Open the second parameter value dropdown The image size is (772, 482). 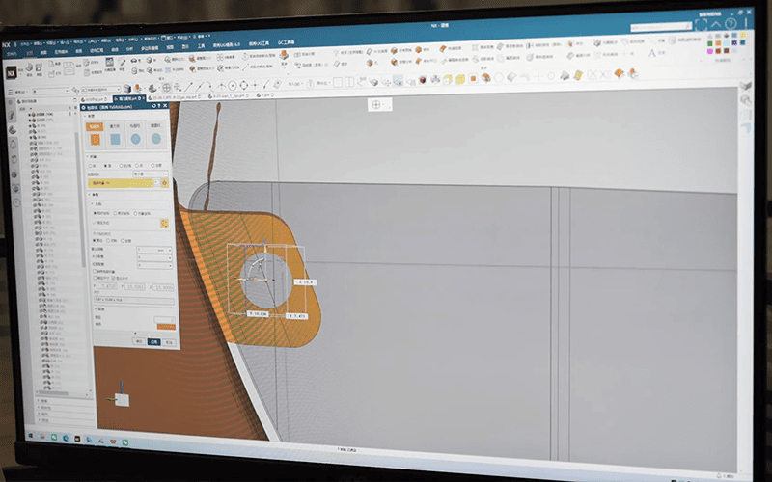[x=154, y=257]
